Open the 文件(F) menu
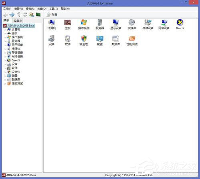 (7, 9)
